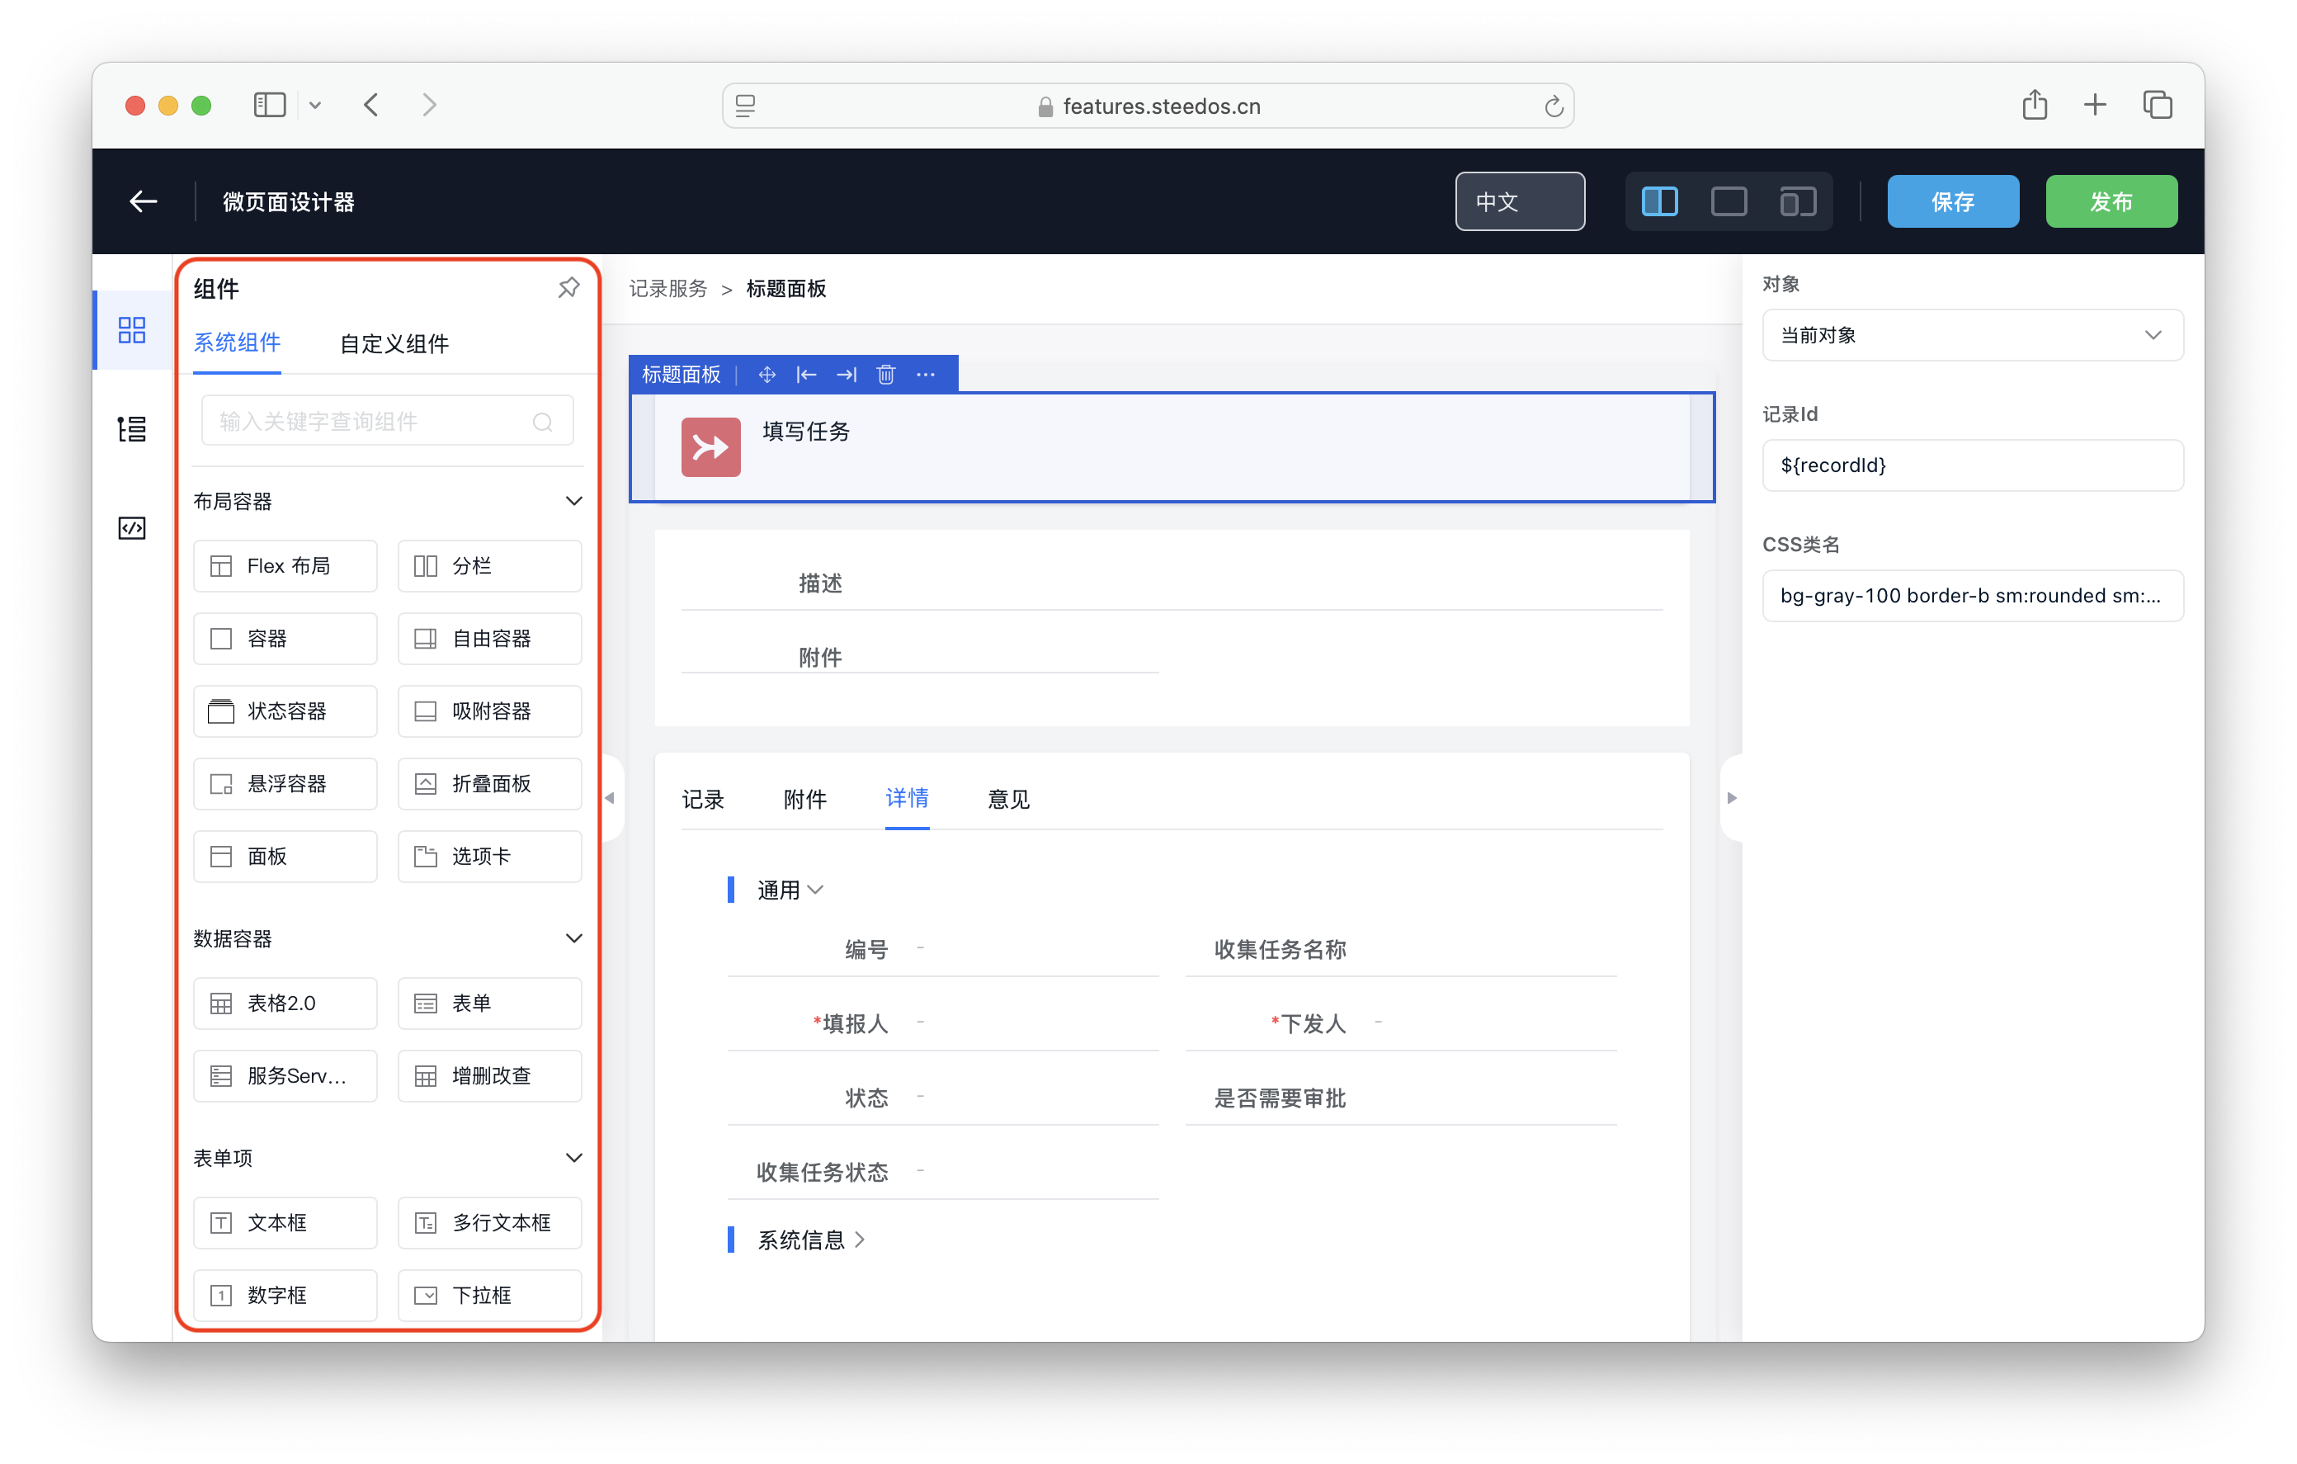Select the 服务Serv... component
The height and width of the screenshot is (1464, 2297).
[x=285, y=1075]
